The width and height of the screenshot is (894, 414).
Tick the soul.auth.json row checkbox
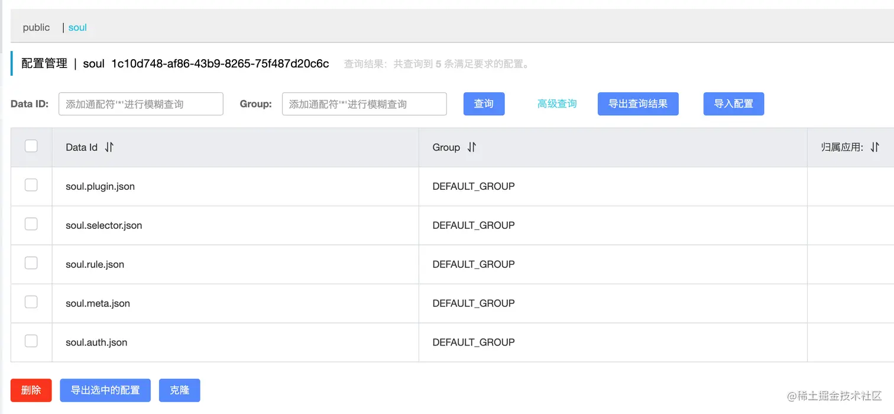tap(31, 341)
